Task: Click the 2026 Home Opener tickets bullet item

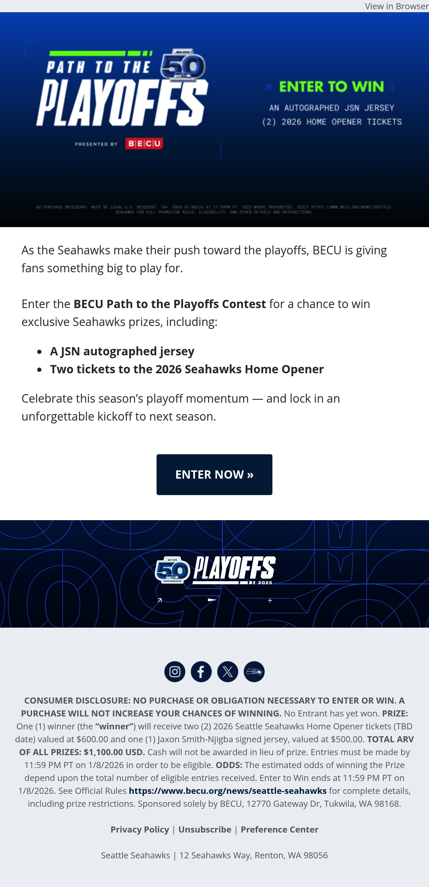Action: click(187, 369)
